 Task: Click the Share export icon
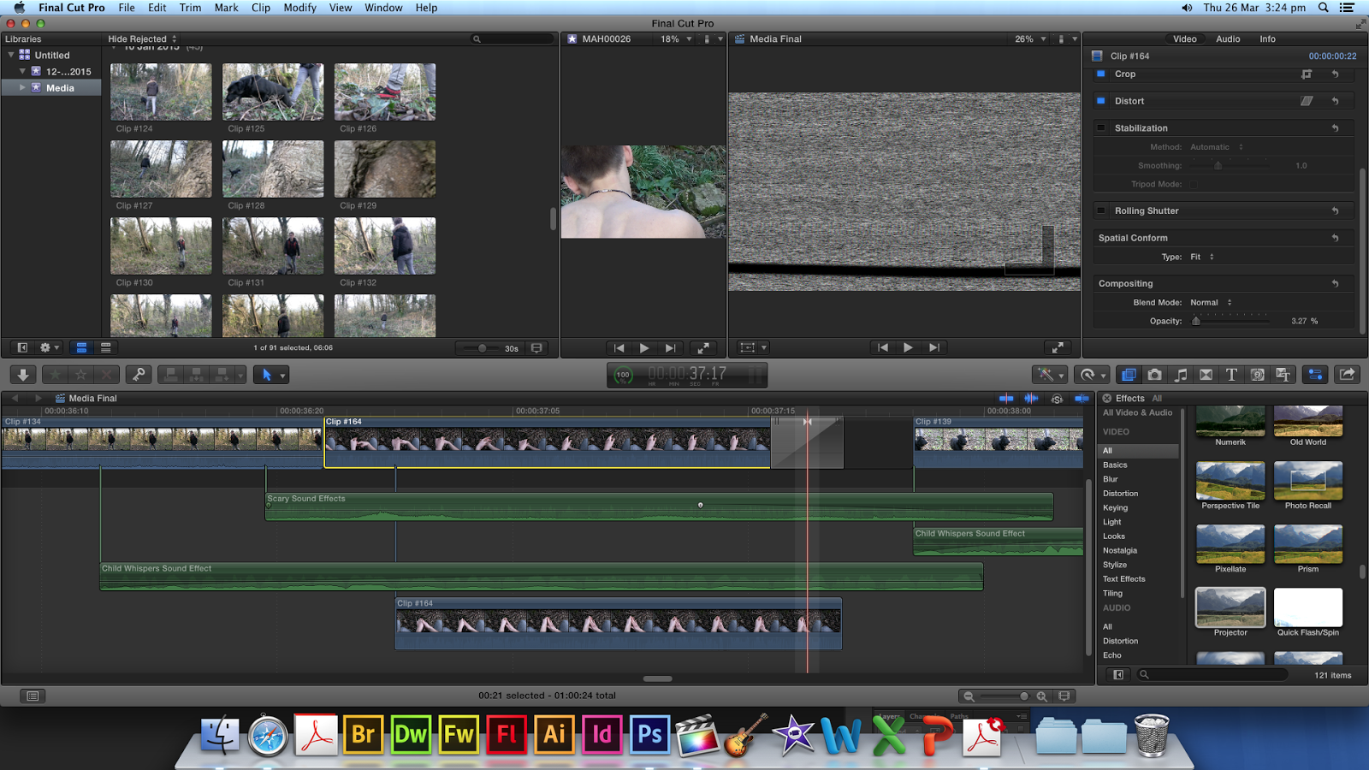coord(1345,375)
